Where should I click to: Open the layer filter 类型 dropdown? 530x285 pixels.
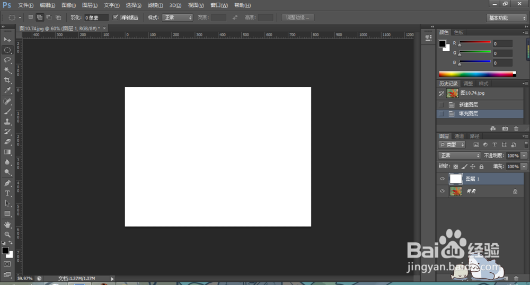point(452,145)
